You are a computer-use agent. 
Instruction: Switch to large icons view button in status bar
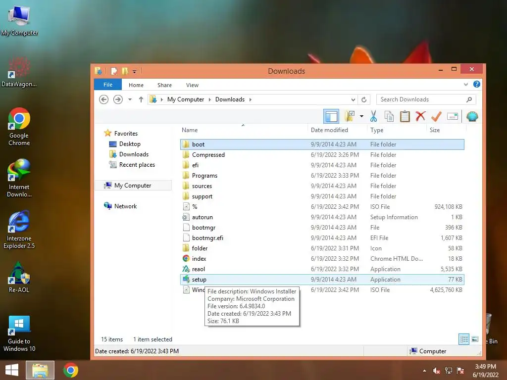coord(475,339)
